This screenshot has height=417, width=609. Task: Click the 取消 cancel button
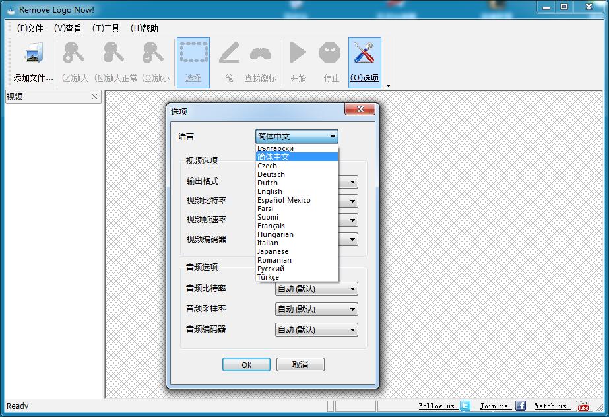(x=300, y=365)
